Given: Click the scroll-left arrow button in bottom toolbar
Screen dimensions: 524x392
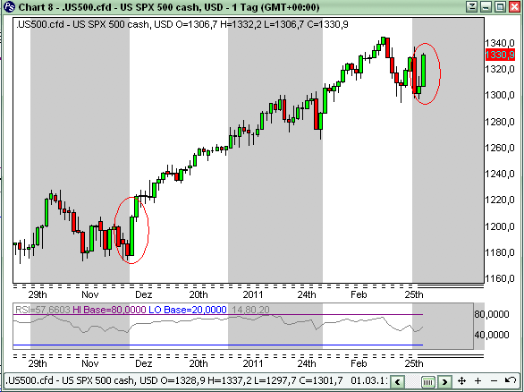Looking at the screenshot, I should (x=397, y=381).
